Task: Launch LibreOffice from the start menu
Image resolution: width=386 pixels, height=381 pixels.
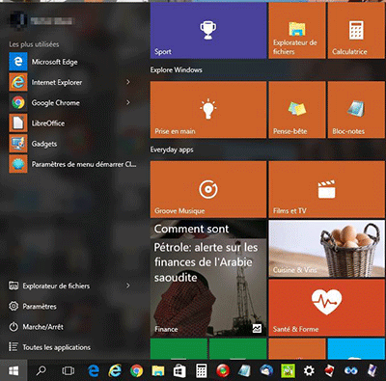Action: pos(72,123)
